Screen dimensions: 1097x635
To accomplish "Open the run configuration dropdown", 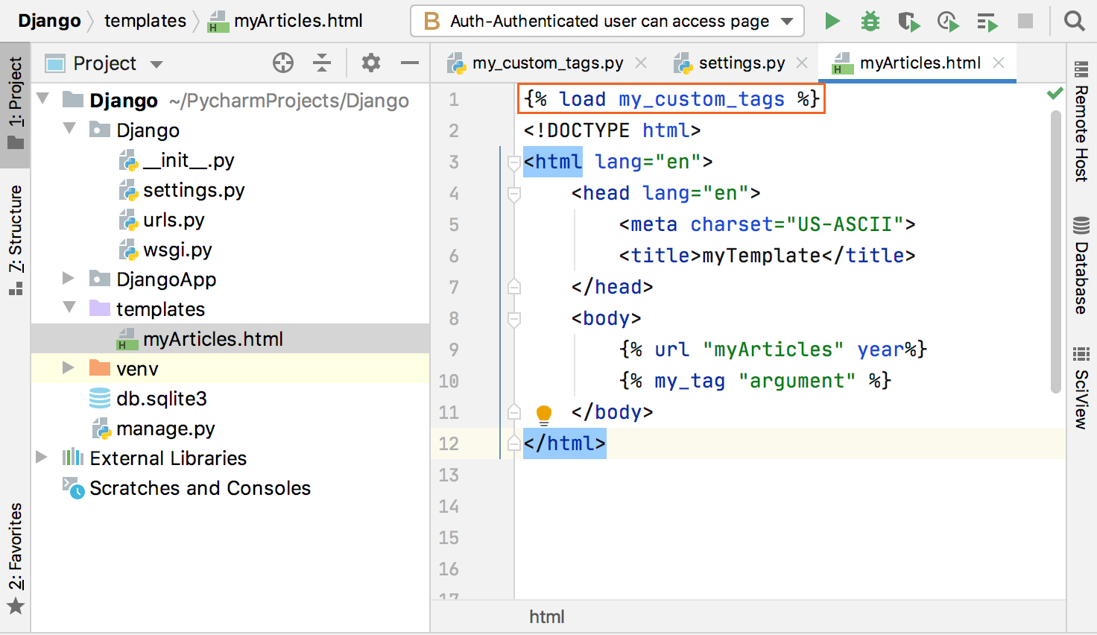I will [787, 20].
